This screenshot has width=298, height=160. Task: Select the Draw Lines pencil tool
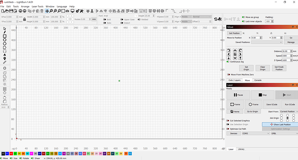click(5, 32)
